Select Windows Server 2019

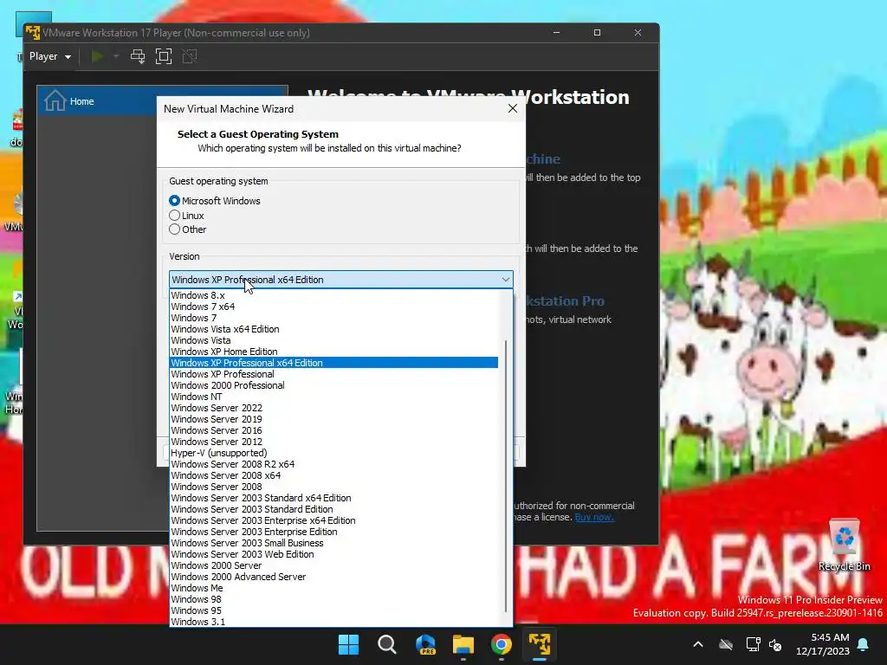333,420
